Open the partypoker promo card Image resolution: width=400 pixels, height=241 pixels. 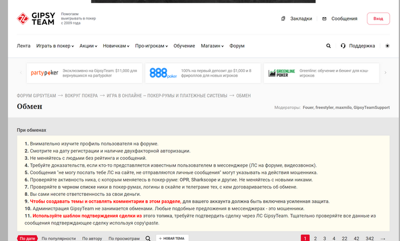point(85,73)
